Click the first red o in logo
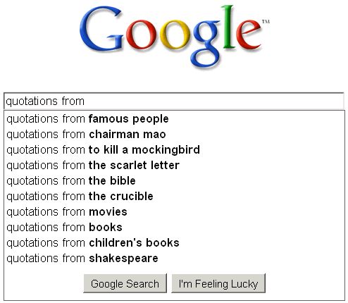The width and height of the screenshot is (348, 303). tap(141, 35)
